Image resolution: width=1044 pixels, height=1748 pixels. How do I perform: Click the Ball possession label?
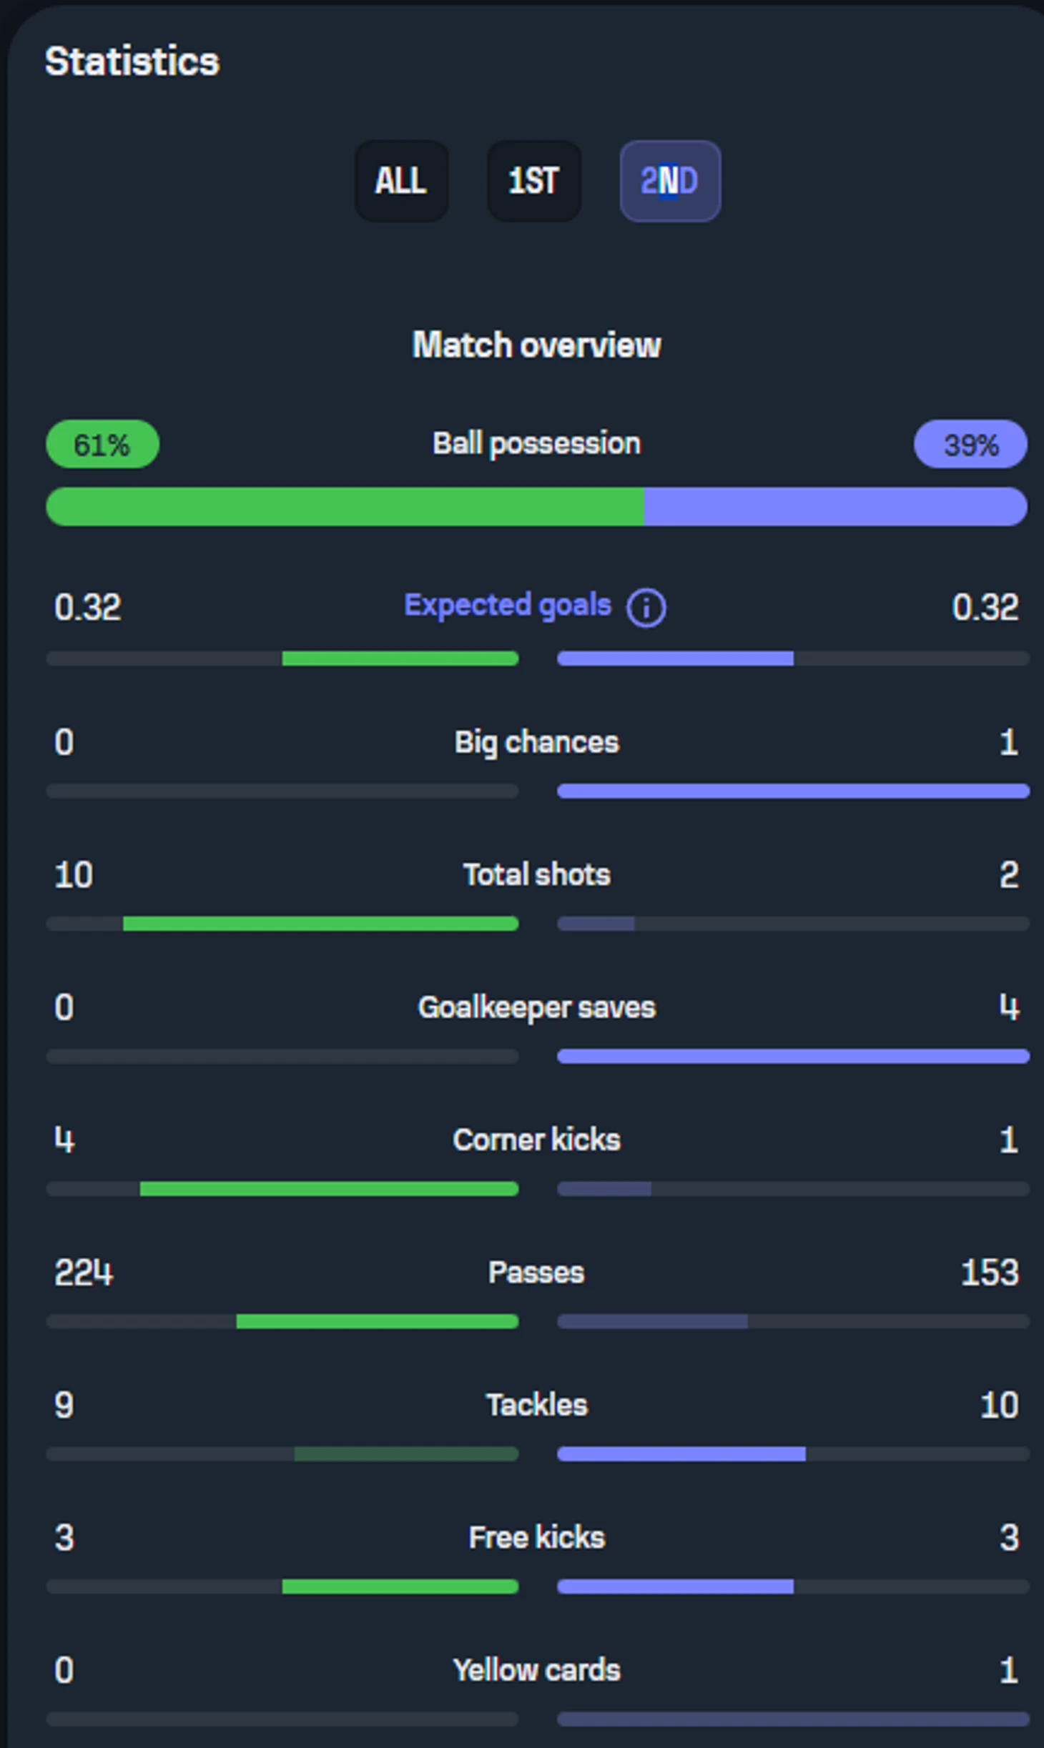pyautogui.click(x=536, y=444)
